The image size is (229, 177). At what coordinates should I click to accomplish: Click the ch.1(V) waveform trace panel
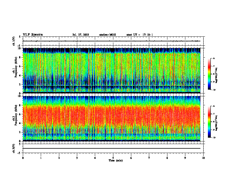tap(113, 41)
